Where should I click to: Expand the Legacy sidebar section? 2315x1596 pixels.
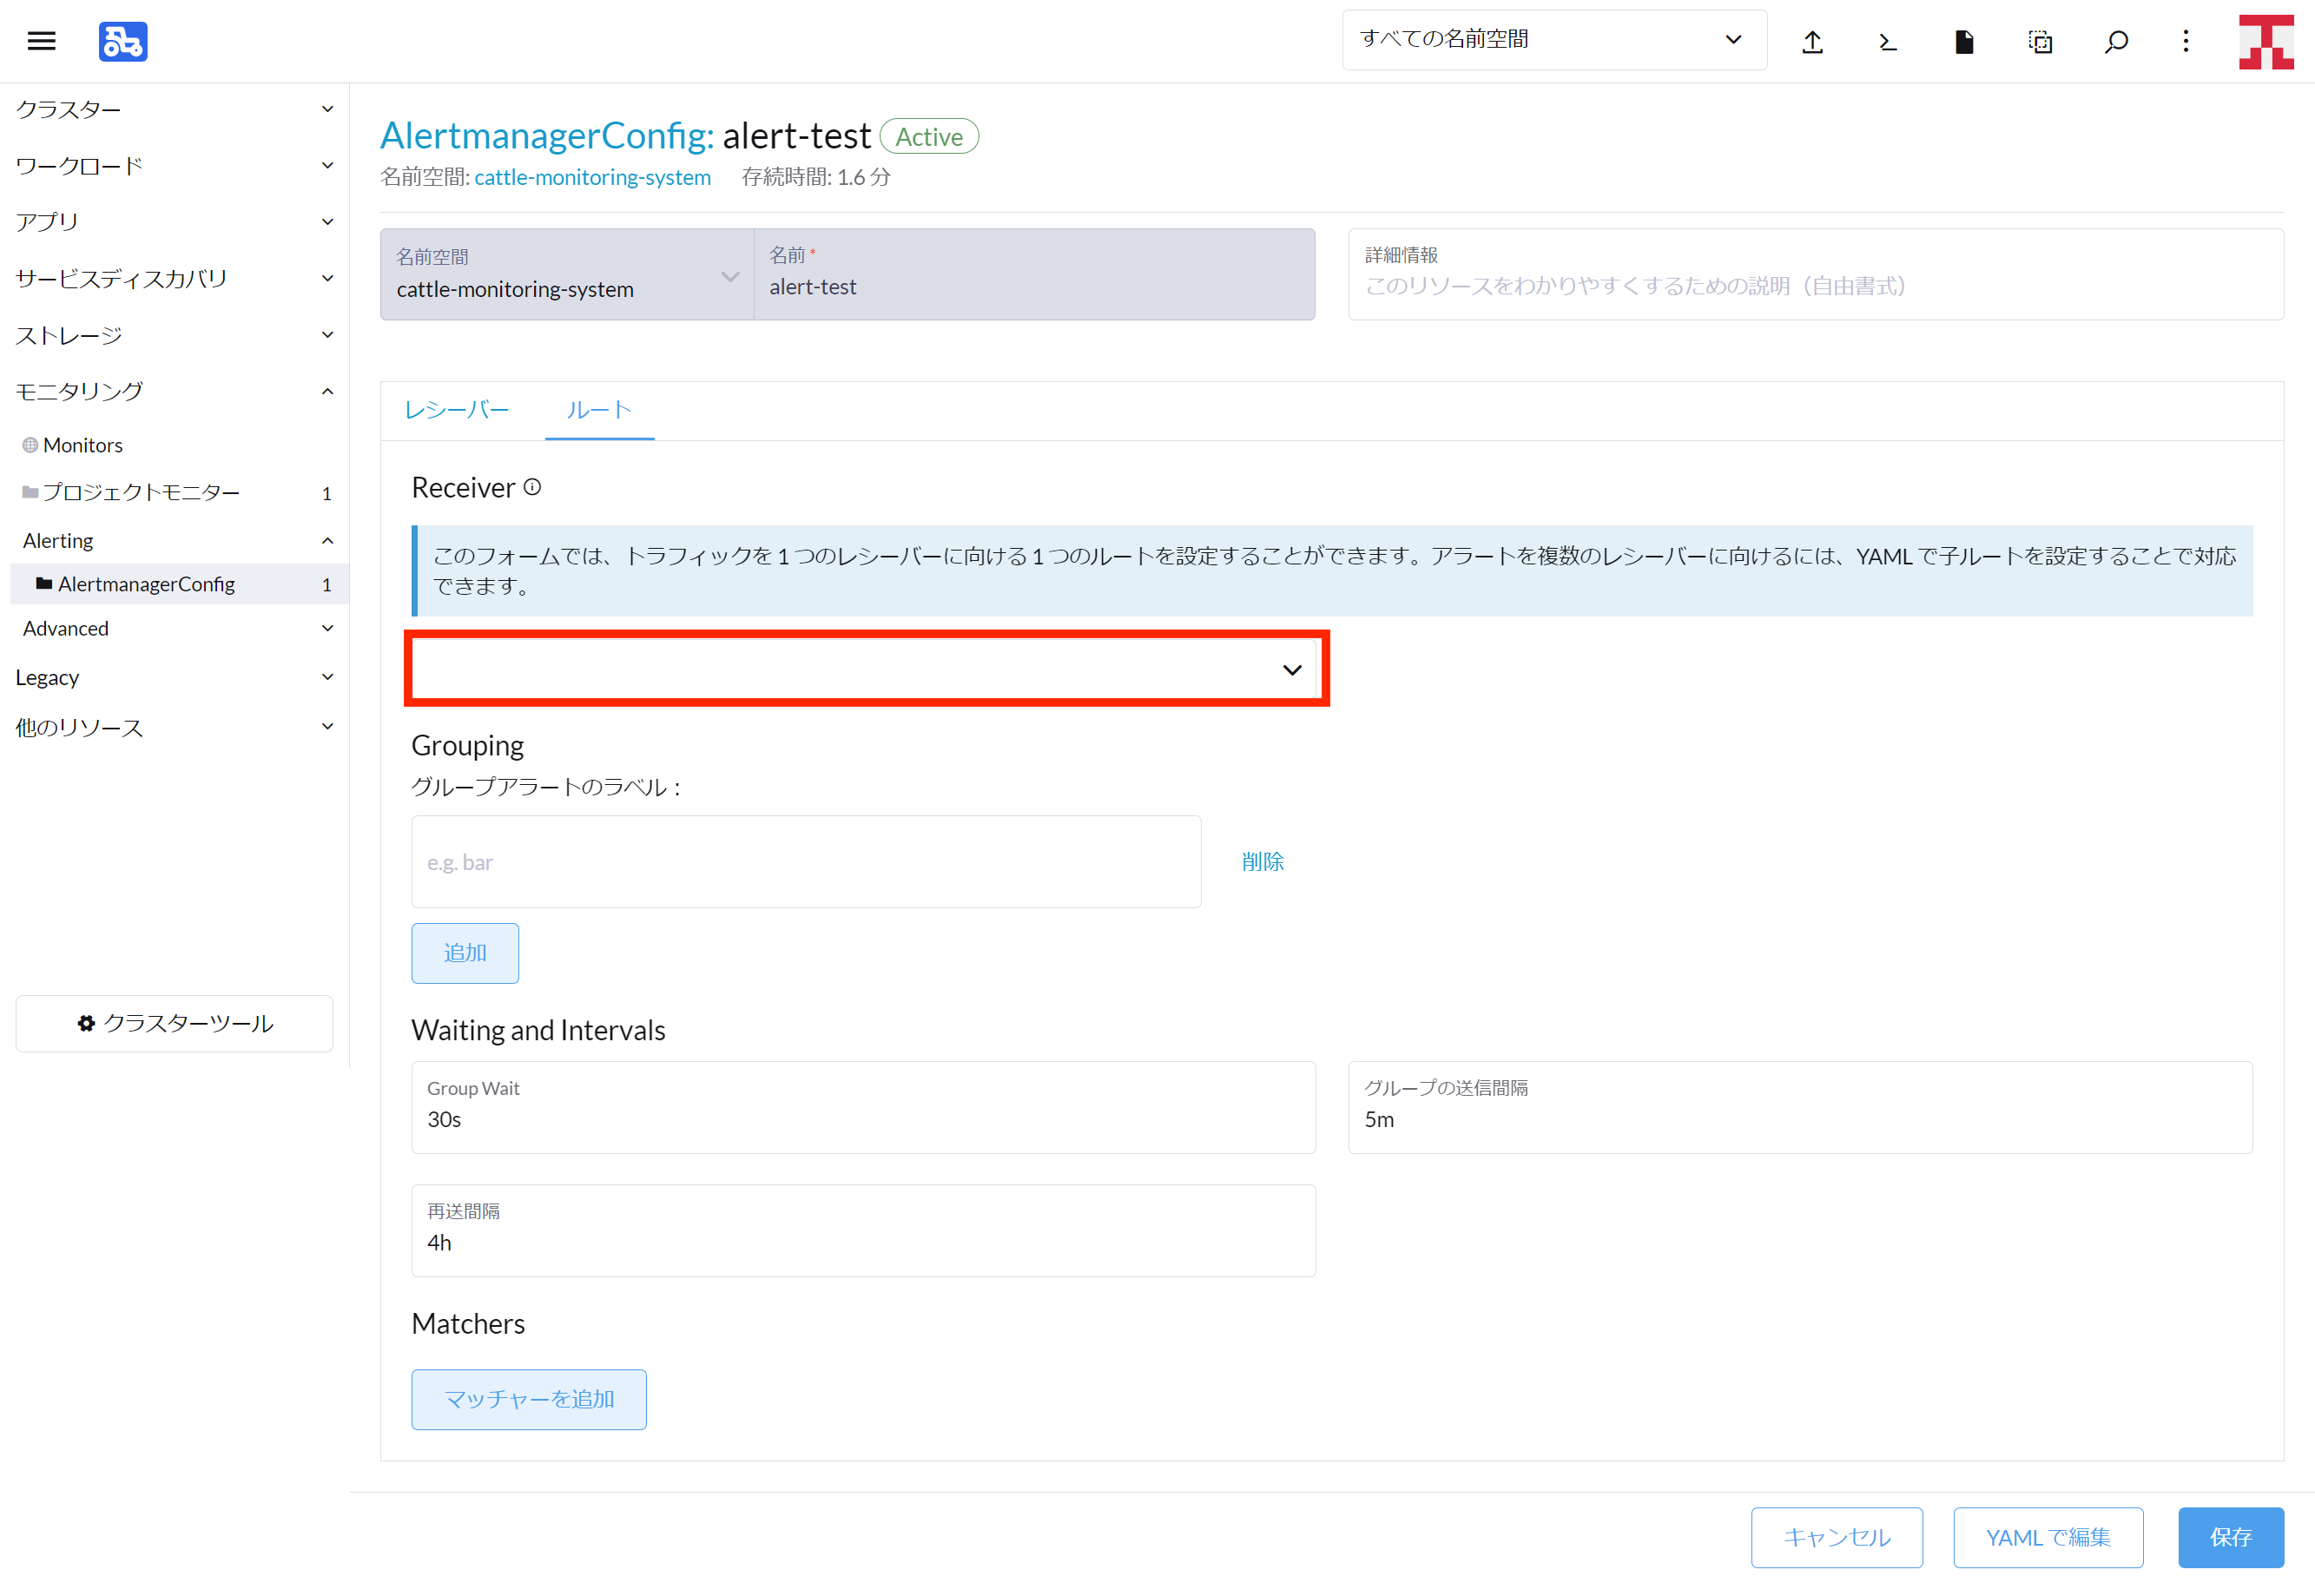174,677
